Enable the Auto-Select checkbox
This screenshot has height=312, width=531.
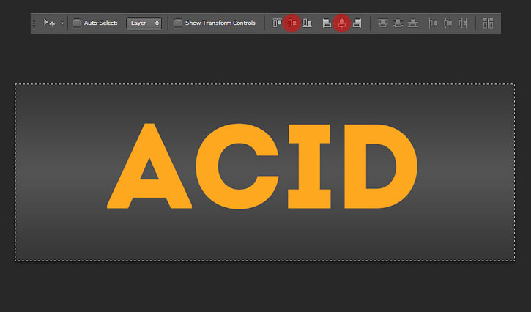tap(77, 23)
